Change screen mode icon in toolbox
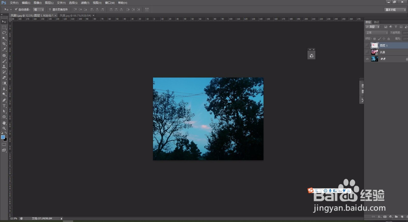The width and height of the screenshot is (408, 222). click(x=4, y=150)
